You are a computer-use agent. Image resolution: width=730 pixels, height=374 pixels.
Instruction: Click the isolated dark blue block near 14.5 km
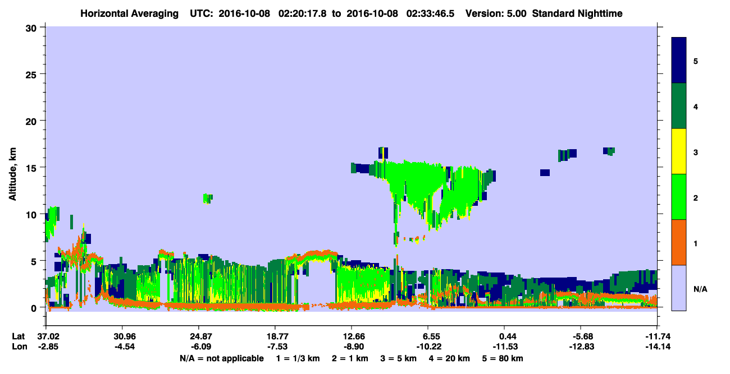(545, 172)
